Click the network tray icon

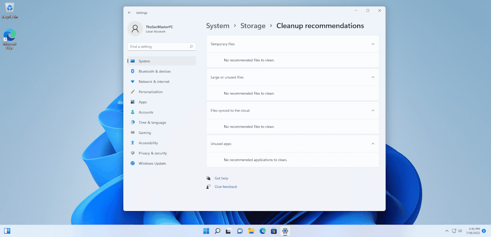[454, 231]
